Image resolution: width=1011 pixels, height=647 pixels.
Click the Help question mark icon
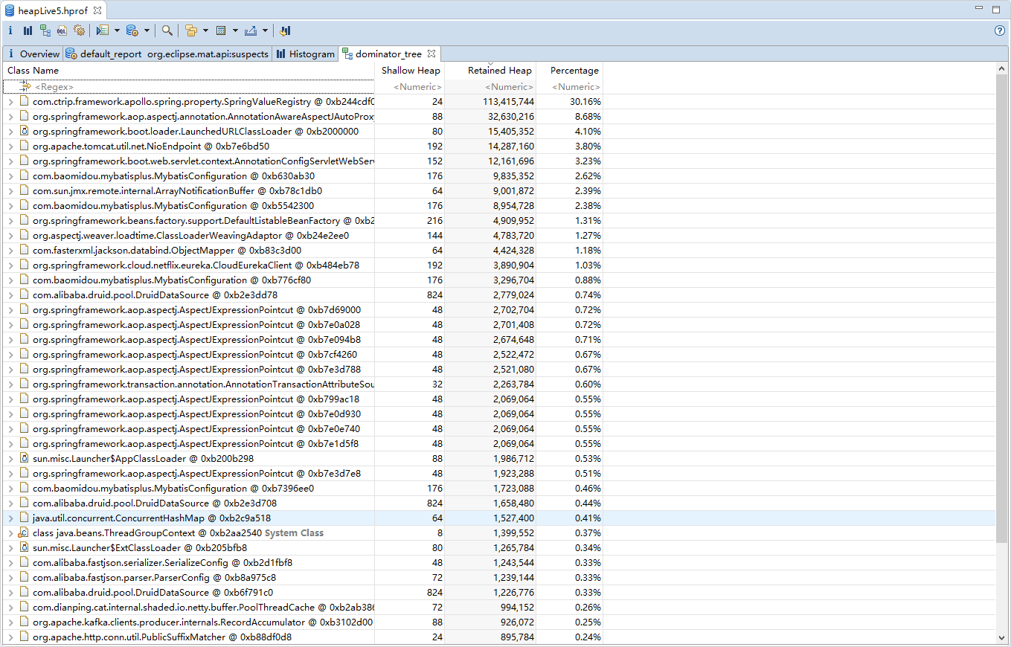pos(1000,30)
